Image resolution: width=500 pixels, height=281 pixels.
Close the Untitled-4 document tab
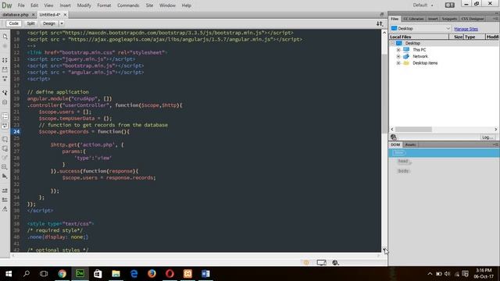click(x=65, y=15)
